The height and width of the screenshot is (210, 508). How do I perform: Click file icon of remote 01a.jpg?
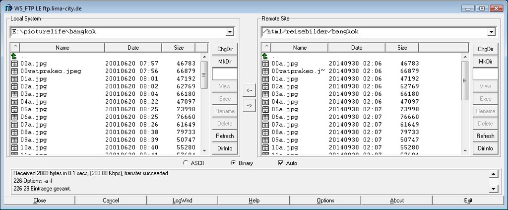pyautogui.click(x=265, y=79)
